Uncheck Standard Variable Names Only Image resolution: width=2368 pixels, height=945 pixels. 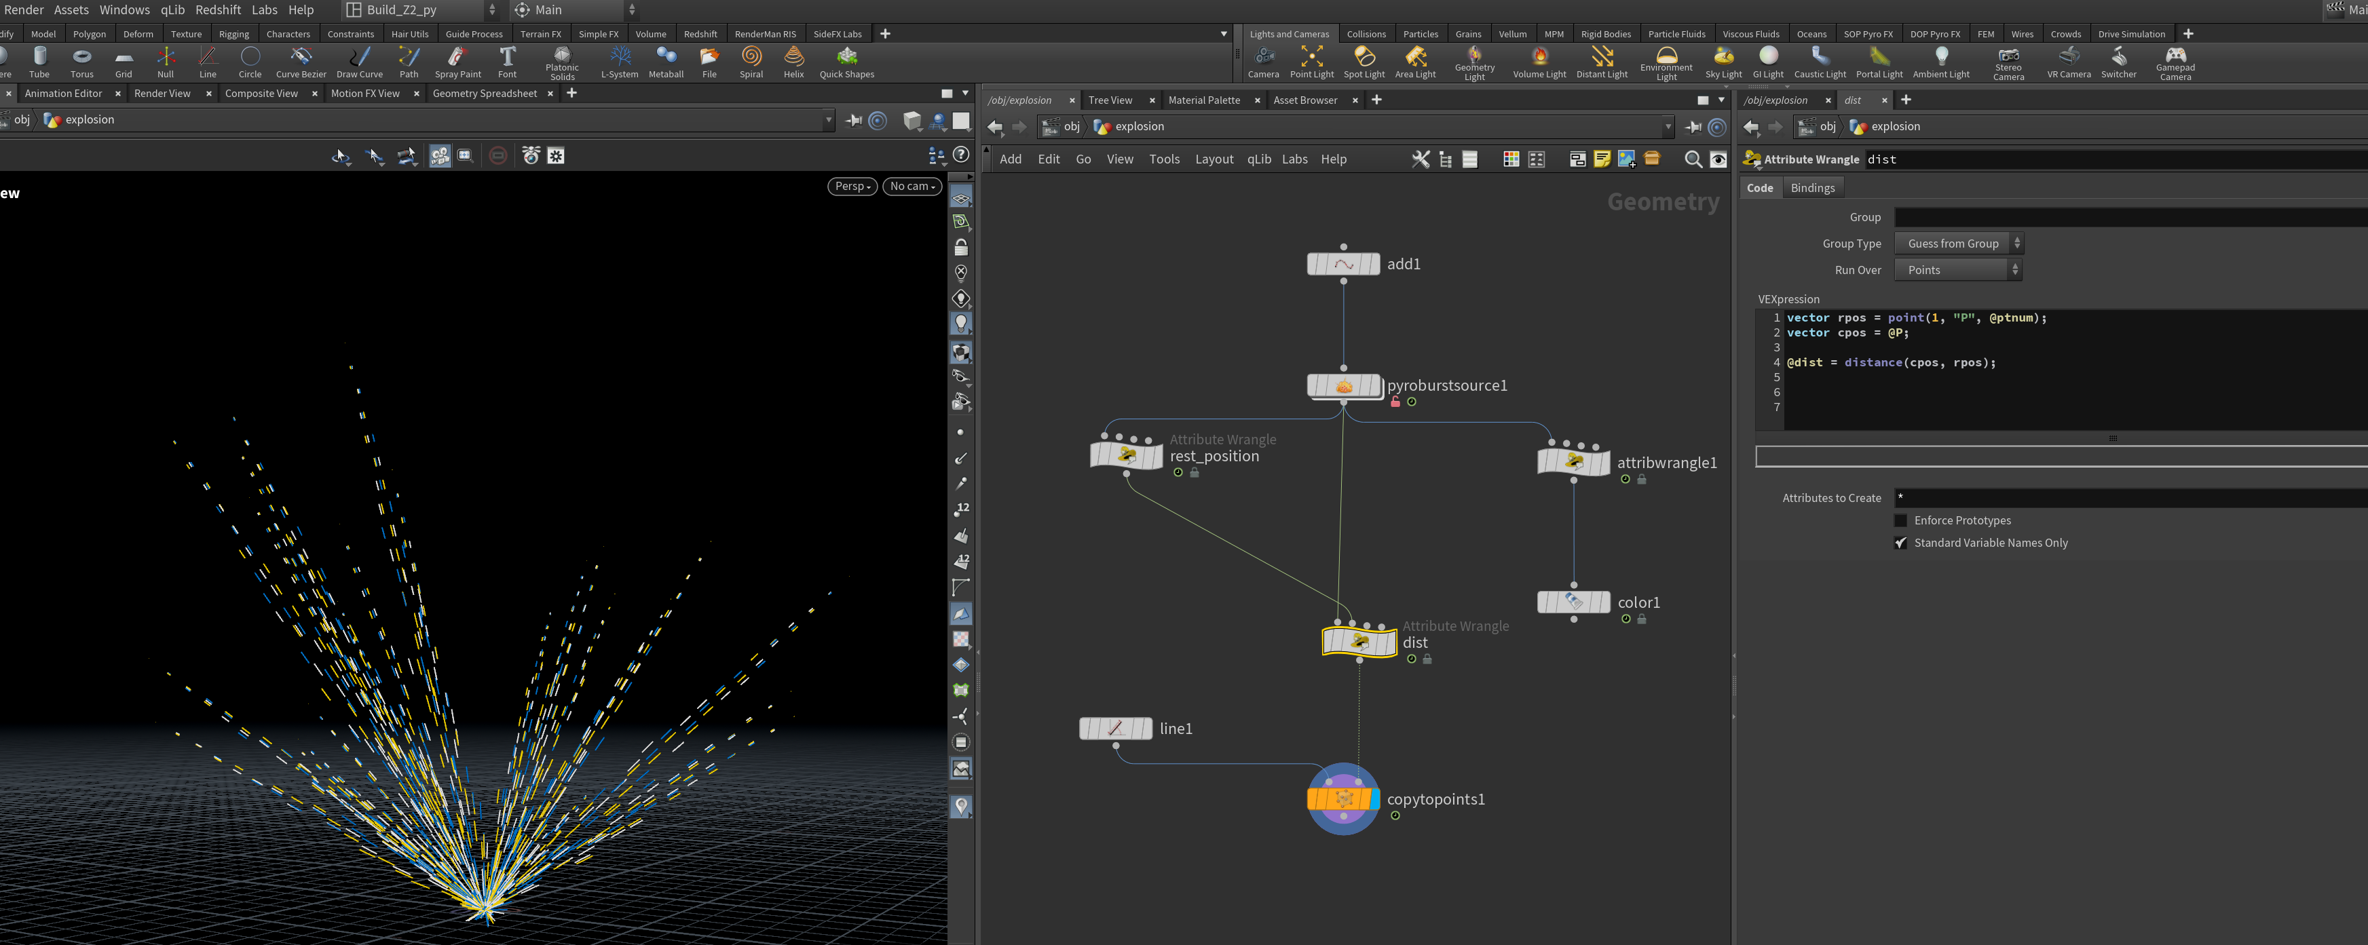pos(1901,542)
